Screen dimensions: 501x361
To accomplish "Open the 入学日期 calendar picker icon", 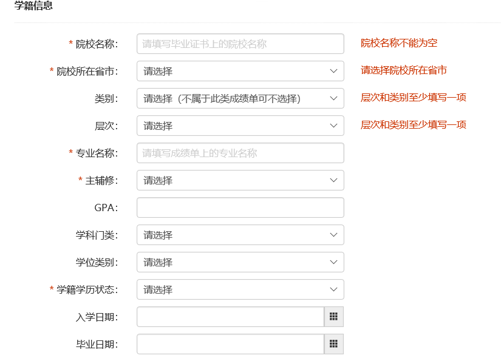I will coord(333,317).
